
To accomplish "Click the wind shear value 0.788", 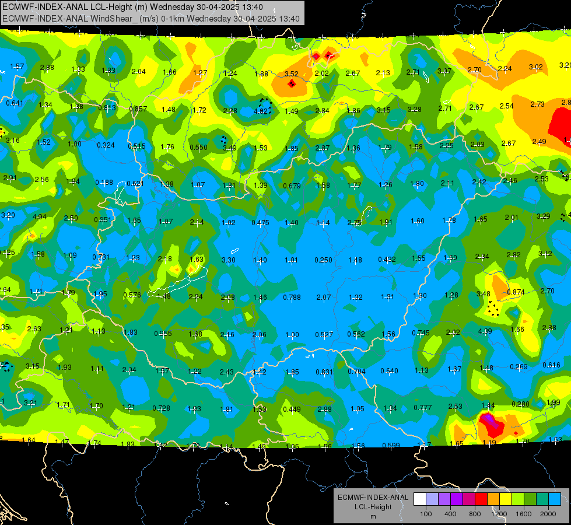I will 292,297.
